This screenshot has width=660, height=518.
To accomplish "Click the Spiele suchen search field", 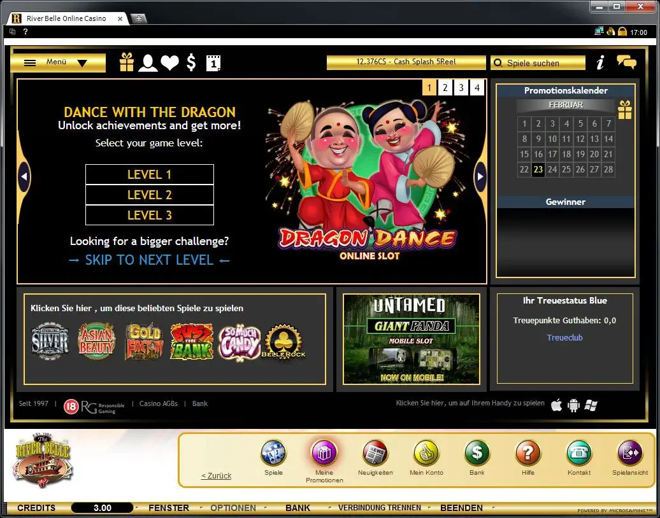I will click(538, 63).
